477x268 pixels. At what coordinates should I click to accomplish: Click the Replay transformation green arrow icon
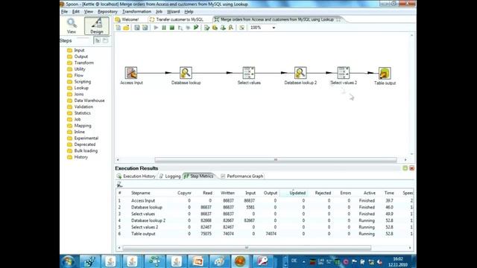pos(196,28)
